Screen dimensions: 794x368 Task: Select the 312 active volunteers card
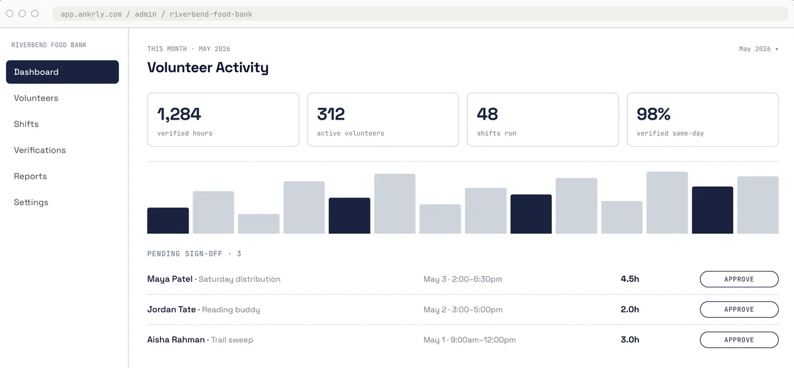point(383,120)
